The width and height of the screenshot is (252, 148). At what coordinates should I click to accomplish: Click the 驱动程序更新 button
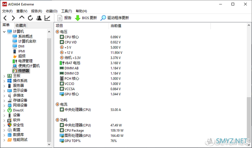coord(115,18)
